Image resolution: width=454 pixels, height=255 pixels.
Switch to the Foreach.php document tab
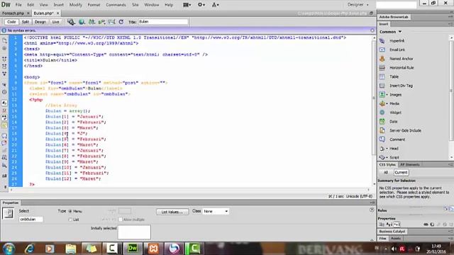(x=13, y=13)
